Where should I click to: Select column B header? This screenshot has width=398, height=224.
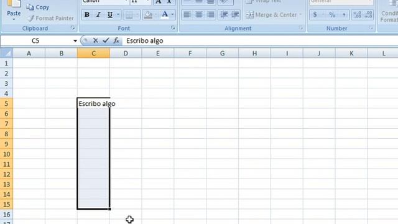61,54
